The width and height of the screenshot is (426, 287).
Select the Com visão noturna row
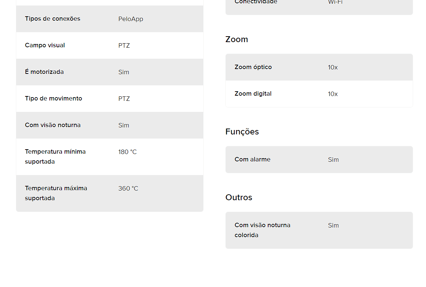pyautogui.click(x=110, y=125)
